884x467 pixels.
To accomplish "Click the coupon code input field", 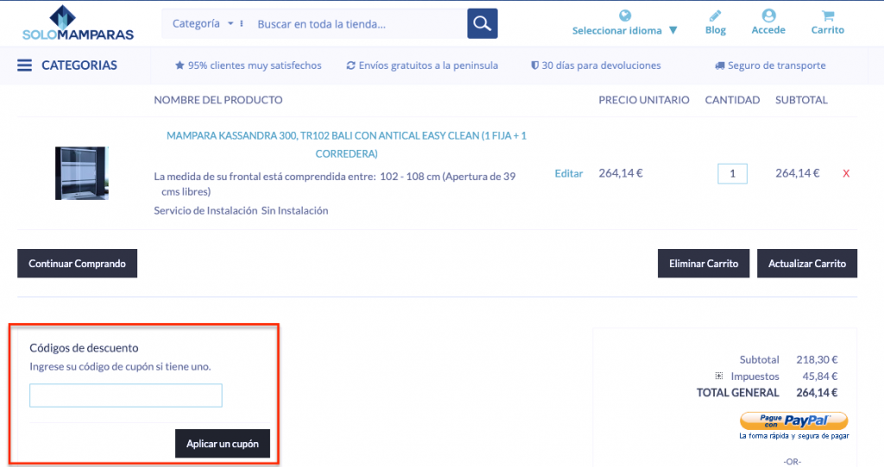I will pos(126,395).
